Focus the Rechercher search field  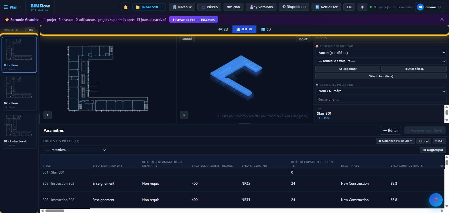tap(381, 99)
